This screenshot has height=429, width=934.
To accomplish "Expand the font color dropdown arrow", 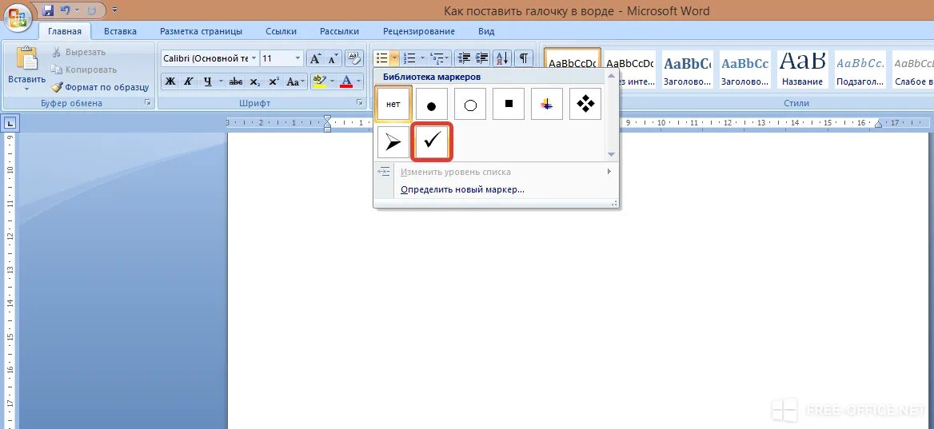I will coord(358,81).
